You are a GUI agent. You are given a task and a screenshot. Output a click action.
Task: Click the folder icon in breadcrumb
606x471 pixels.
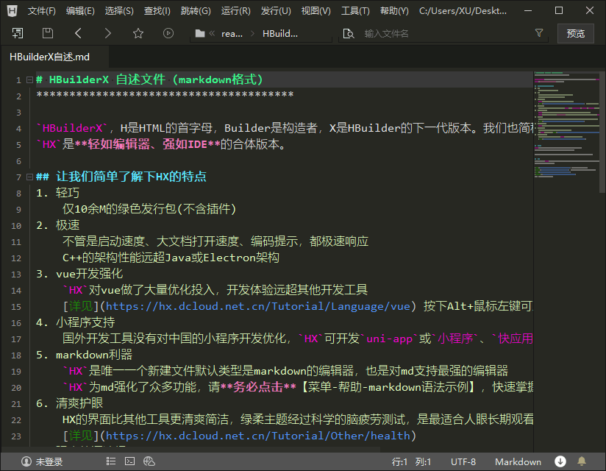(200, 34)
